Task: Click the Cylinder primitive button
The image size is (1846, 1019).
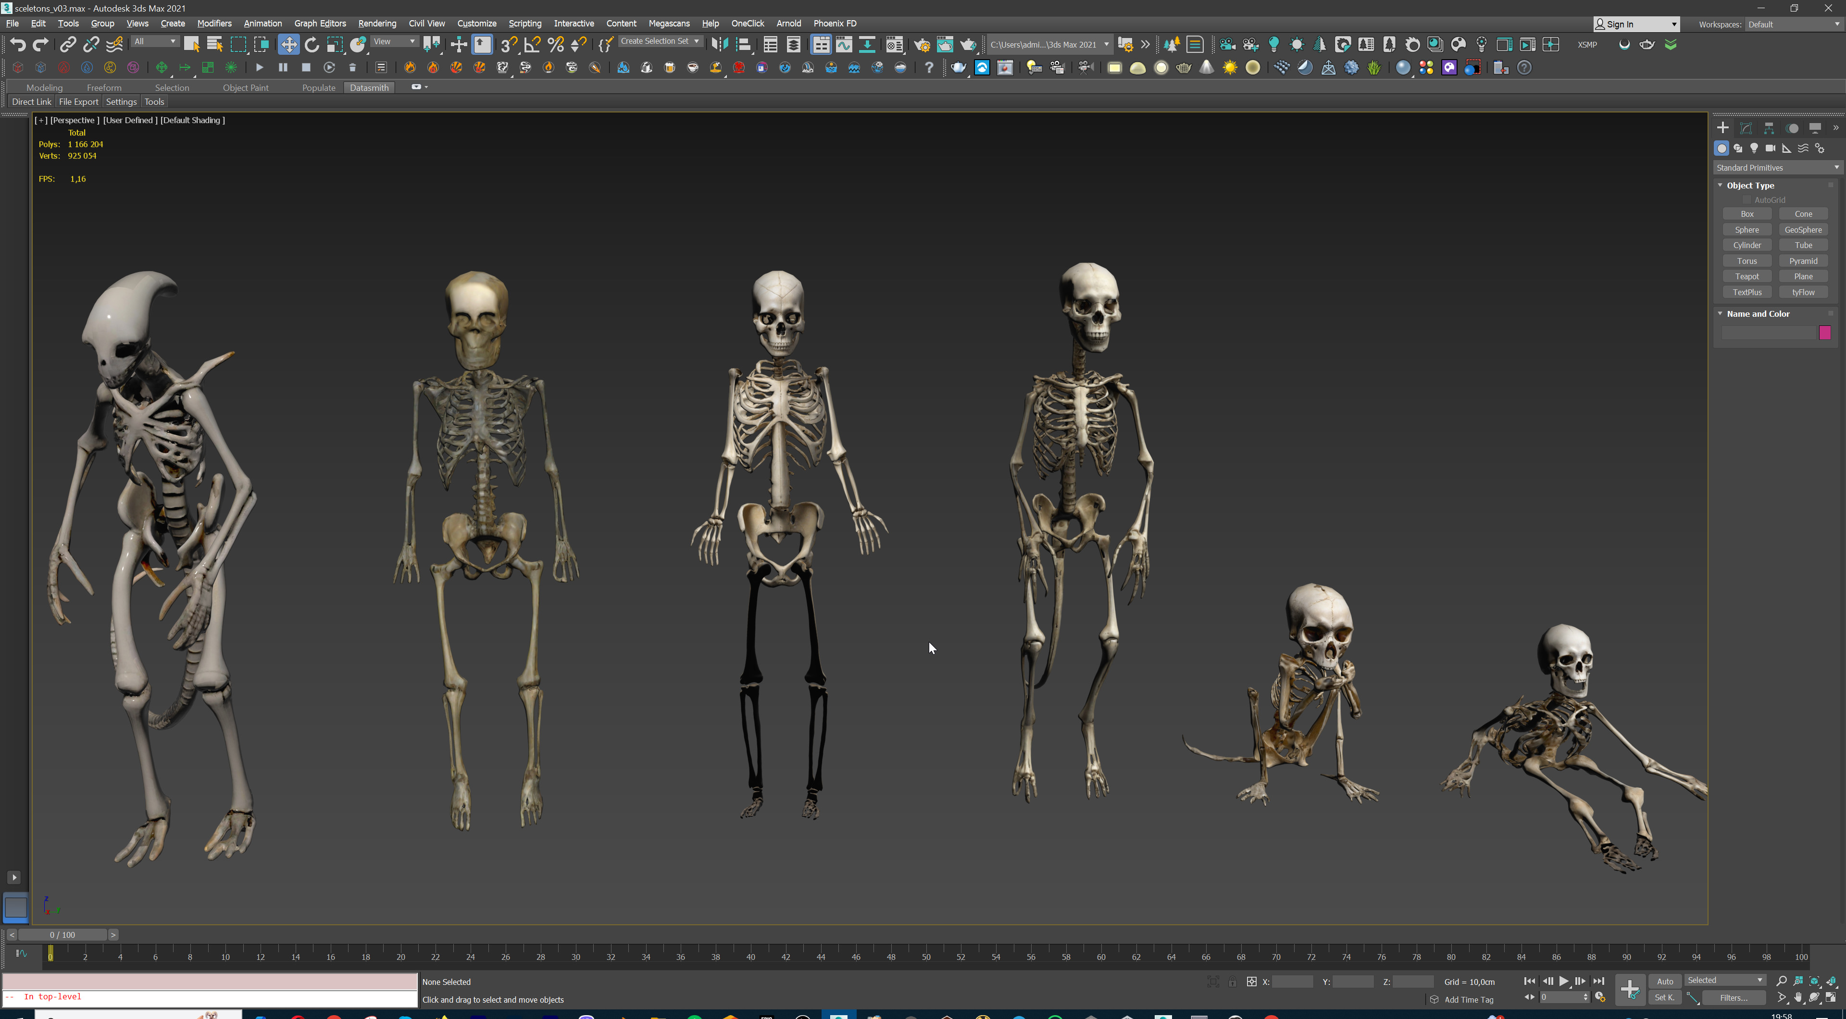Action: point(1746,245)
